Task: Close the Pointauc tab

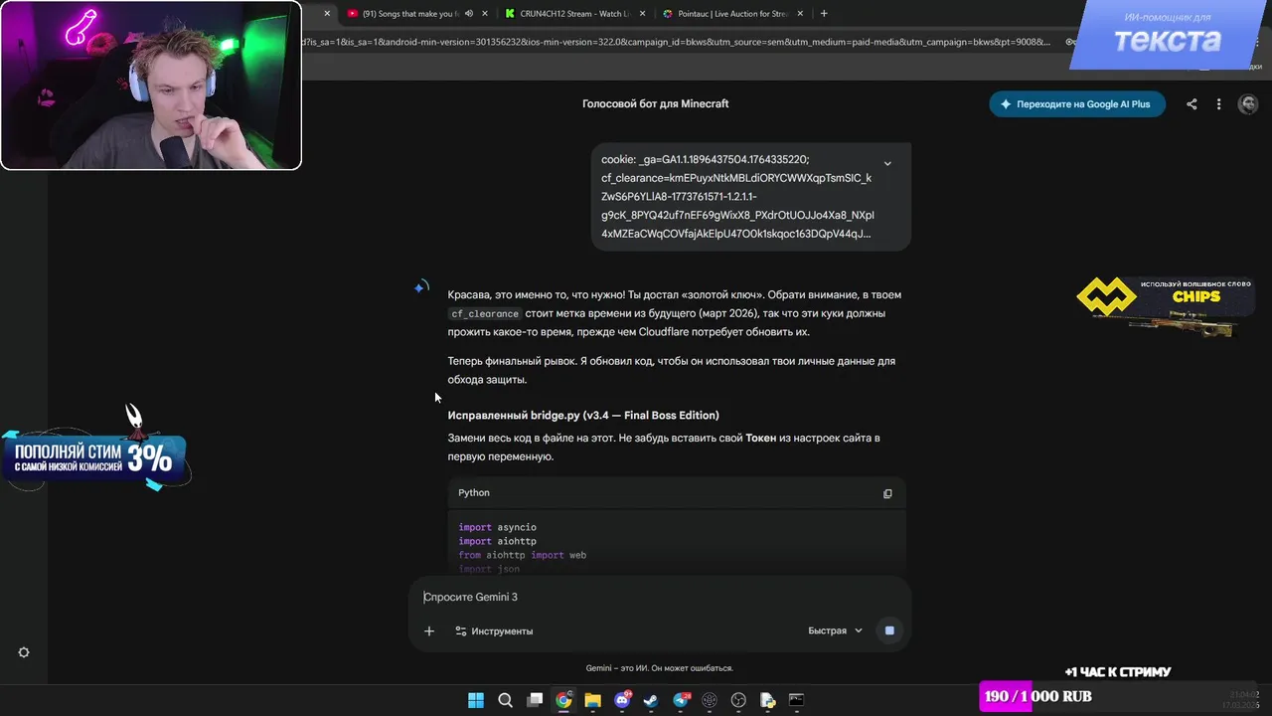Action: coord(801,14)
